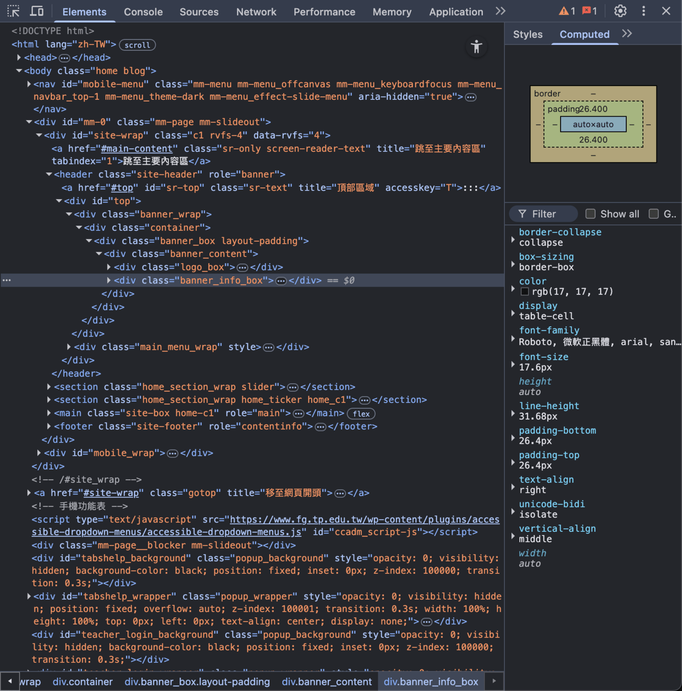Expand the banner_info_box div node
The image size is (682, 691).
109,280
